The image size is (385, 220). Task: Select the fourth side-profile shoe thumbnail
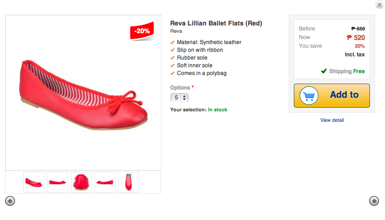105,182
